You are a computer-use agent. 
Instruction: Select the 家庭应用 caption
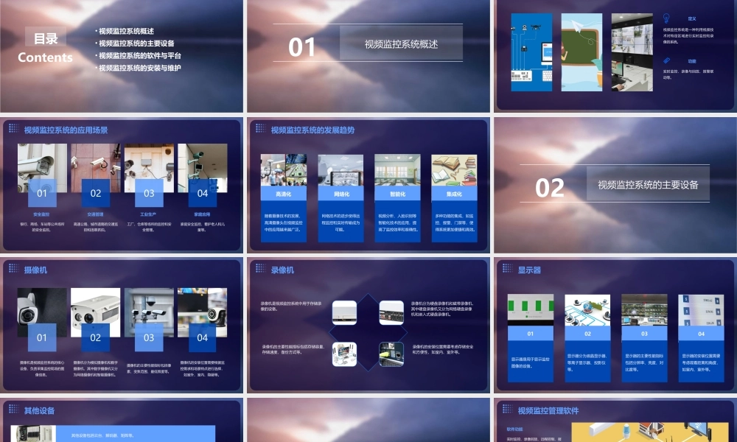click(202, 214)
